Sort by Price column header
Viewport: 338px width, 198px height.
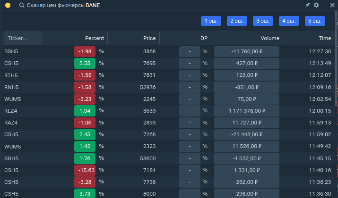[x=149, y=38]
